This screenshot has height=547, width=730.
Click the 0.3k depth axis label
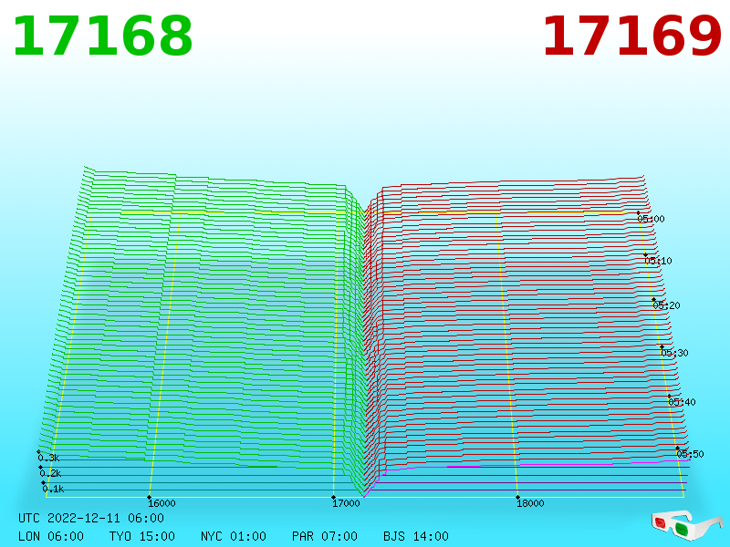[x=48, y=459]
